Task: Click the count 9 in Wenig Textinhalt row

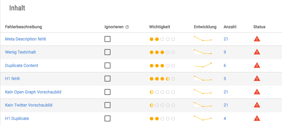Action: 225,52
